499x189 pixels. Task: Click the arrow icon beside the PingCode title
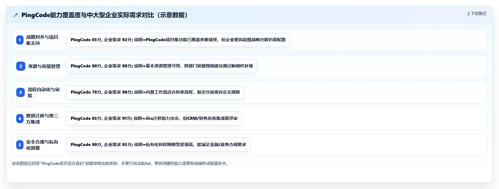point(16,15)
